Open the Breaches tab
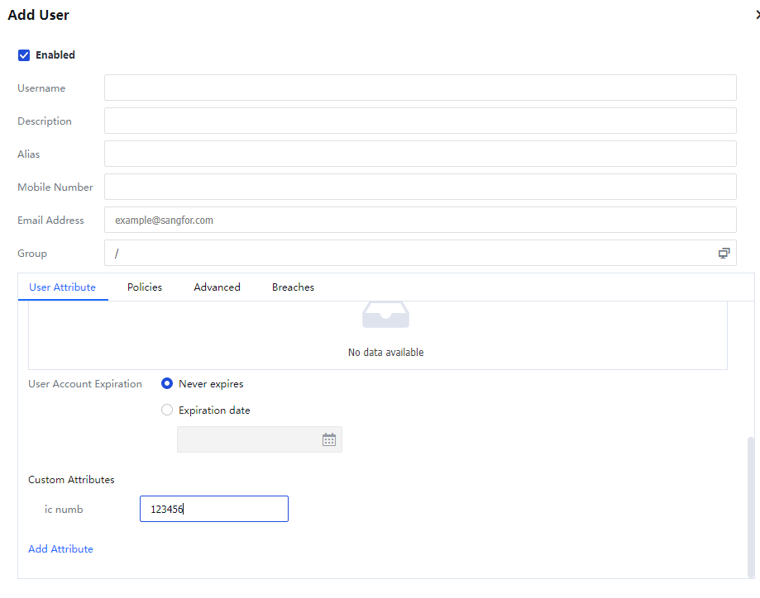The width and height of the screenshot is (760, 598). (293, 287)
